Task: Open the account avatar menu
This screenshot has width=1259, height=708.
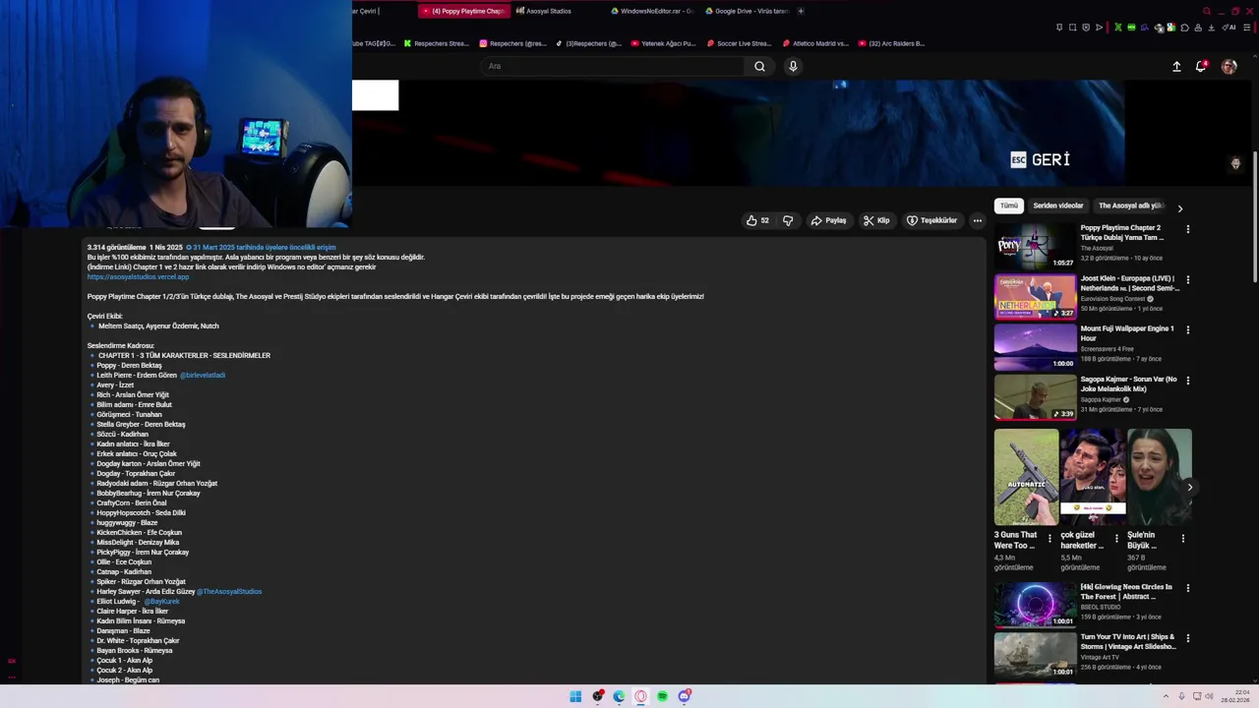Action: coord(1229,66)
